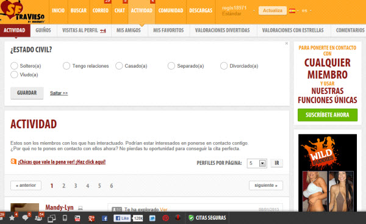Image resolution: width=366 pixels, height=224 pixels.
Task: Select the Viudo(a) radio button
Action: (x=14, y=74)
